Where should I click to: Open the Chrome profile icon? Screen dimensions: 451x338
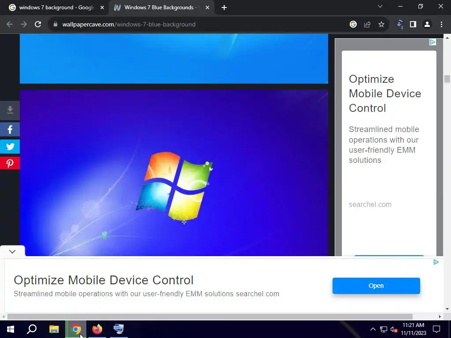click(x=427, y=25)
